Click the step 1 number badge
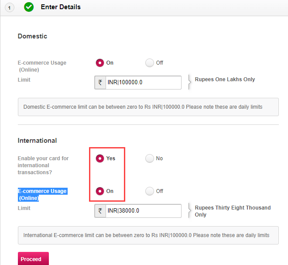The height and width of the screenshot is (265, 288). 9,8
